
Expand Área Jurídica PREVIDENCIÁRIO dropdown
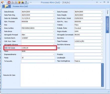click(x=54, y=28)
